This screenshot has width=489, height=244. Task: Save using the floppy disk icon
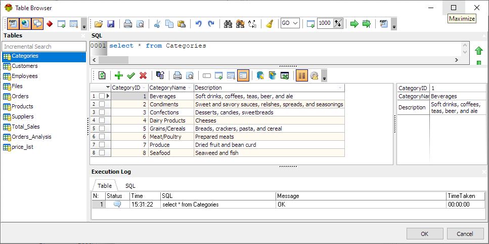click(x=111, y=24)
